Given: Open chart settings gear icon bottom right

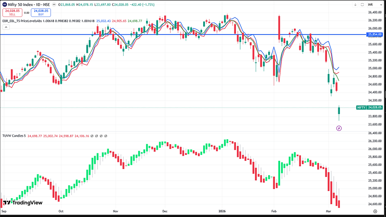Looking at the screenshot, I should pyautogui.click(x=375, y=211).
